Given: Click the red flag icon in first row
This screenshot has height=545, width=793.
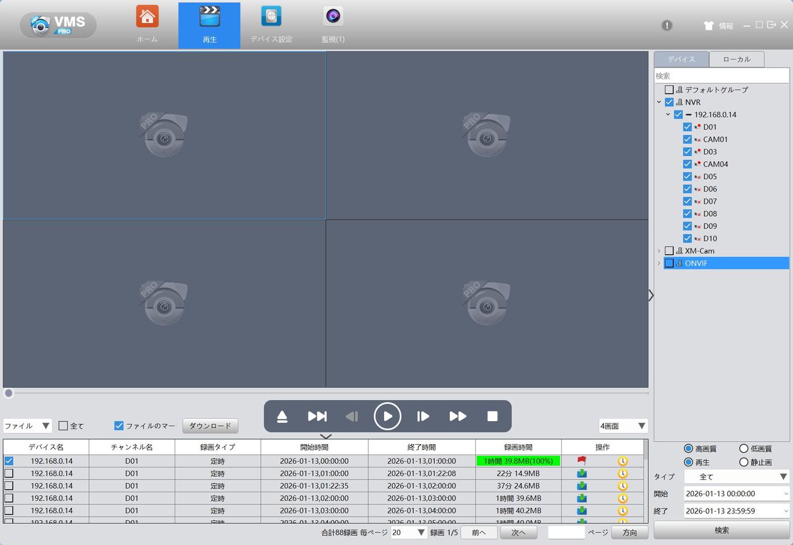Looking at the screenshot, I should [582, 461].
